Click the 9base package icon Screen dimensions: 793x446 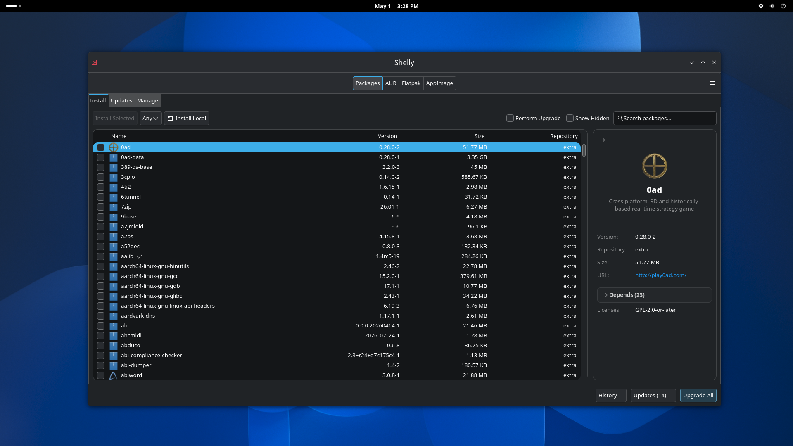click(x=114, y=217)
